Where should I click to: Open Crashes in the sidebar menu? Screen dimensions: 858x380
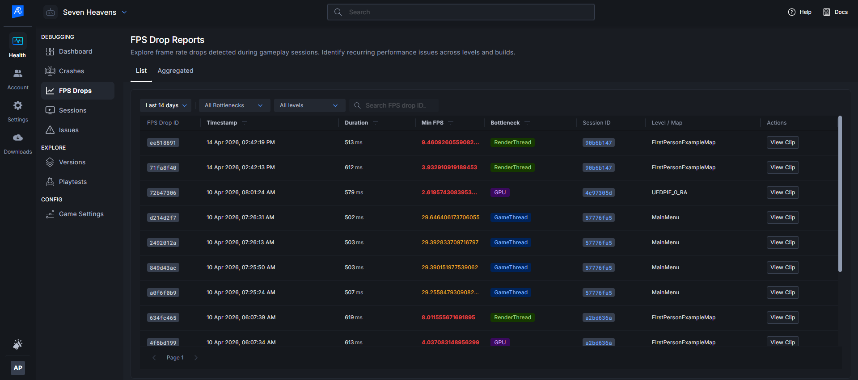click(x=72, y=71)
